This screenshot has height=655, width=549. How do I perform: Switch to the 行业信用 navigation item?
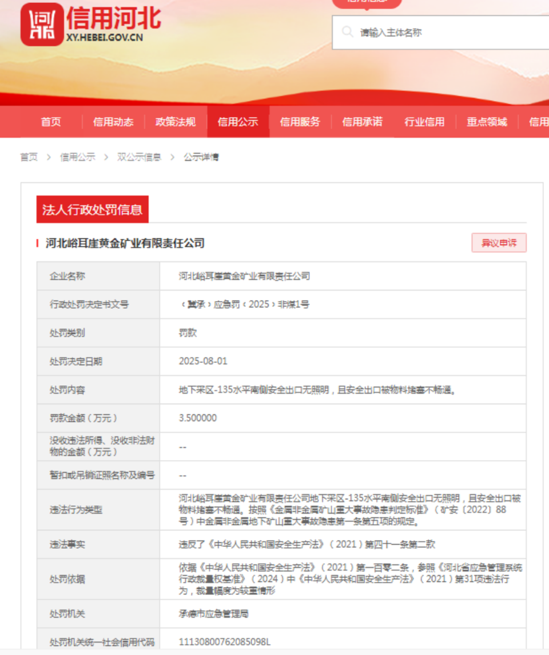[x=424, y=122]
